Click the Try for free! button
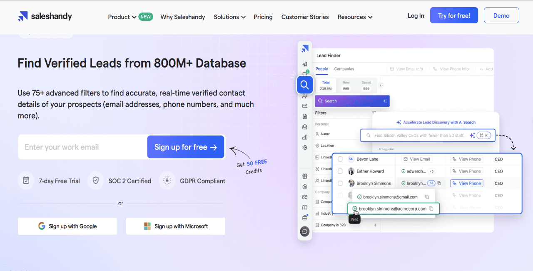This screenshot has height=271, width=533. (454, 16)
